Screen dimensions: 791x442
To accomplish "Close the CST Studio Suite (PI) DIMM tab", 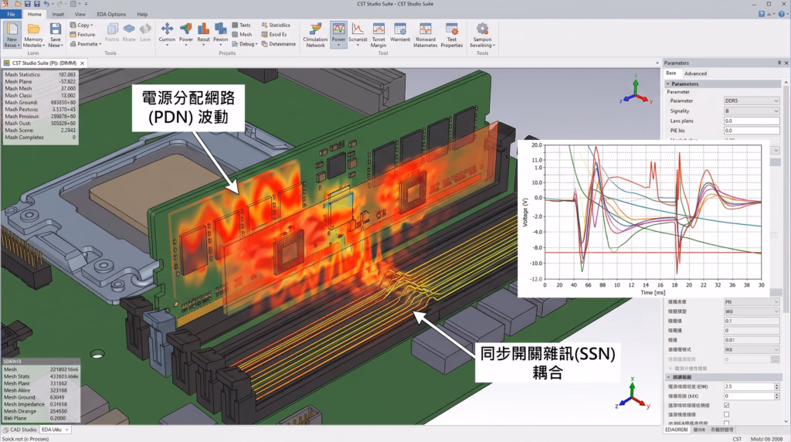I will coord(82,63).
